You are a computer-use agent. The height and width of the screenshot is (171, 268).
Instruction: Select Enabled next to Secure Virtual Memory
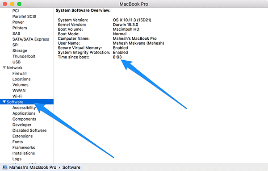120,48
